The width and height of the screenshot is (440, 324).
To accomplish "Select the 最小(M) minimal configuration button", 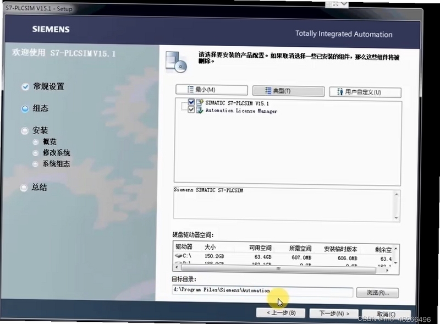I will 212,90.
